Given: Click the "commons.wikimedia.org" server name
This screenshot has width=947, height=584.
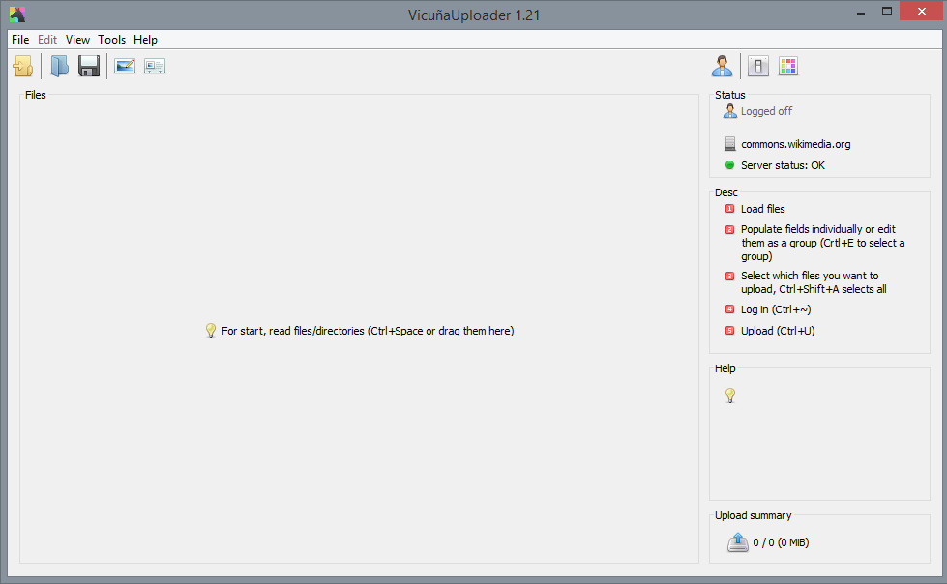Looking at the screenshot, I should pos(796,144).
